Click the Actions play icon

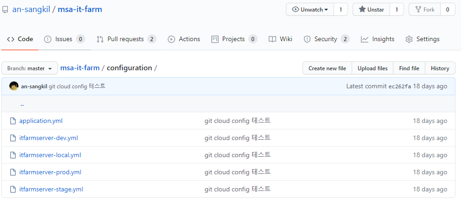[171, 39]
